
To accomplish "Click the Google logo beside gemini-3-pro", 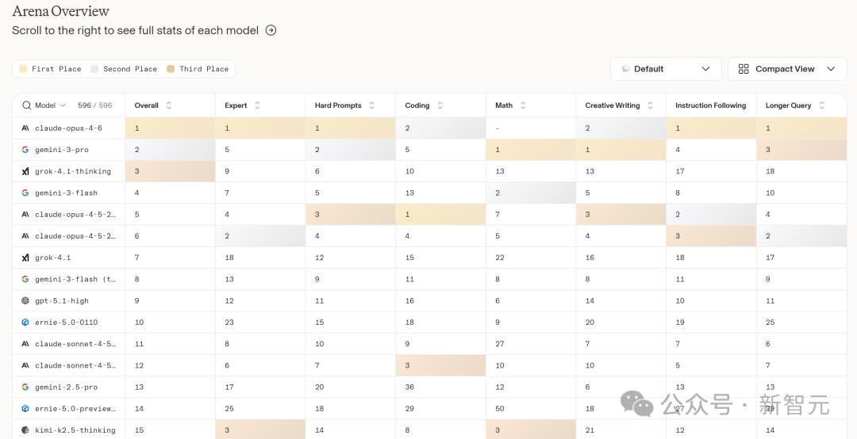I will pos(25,150).
